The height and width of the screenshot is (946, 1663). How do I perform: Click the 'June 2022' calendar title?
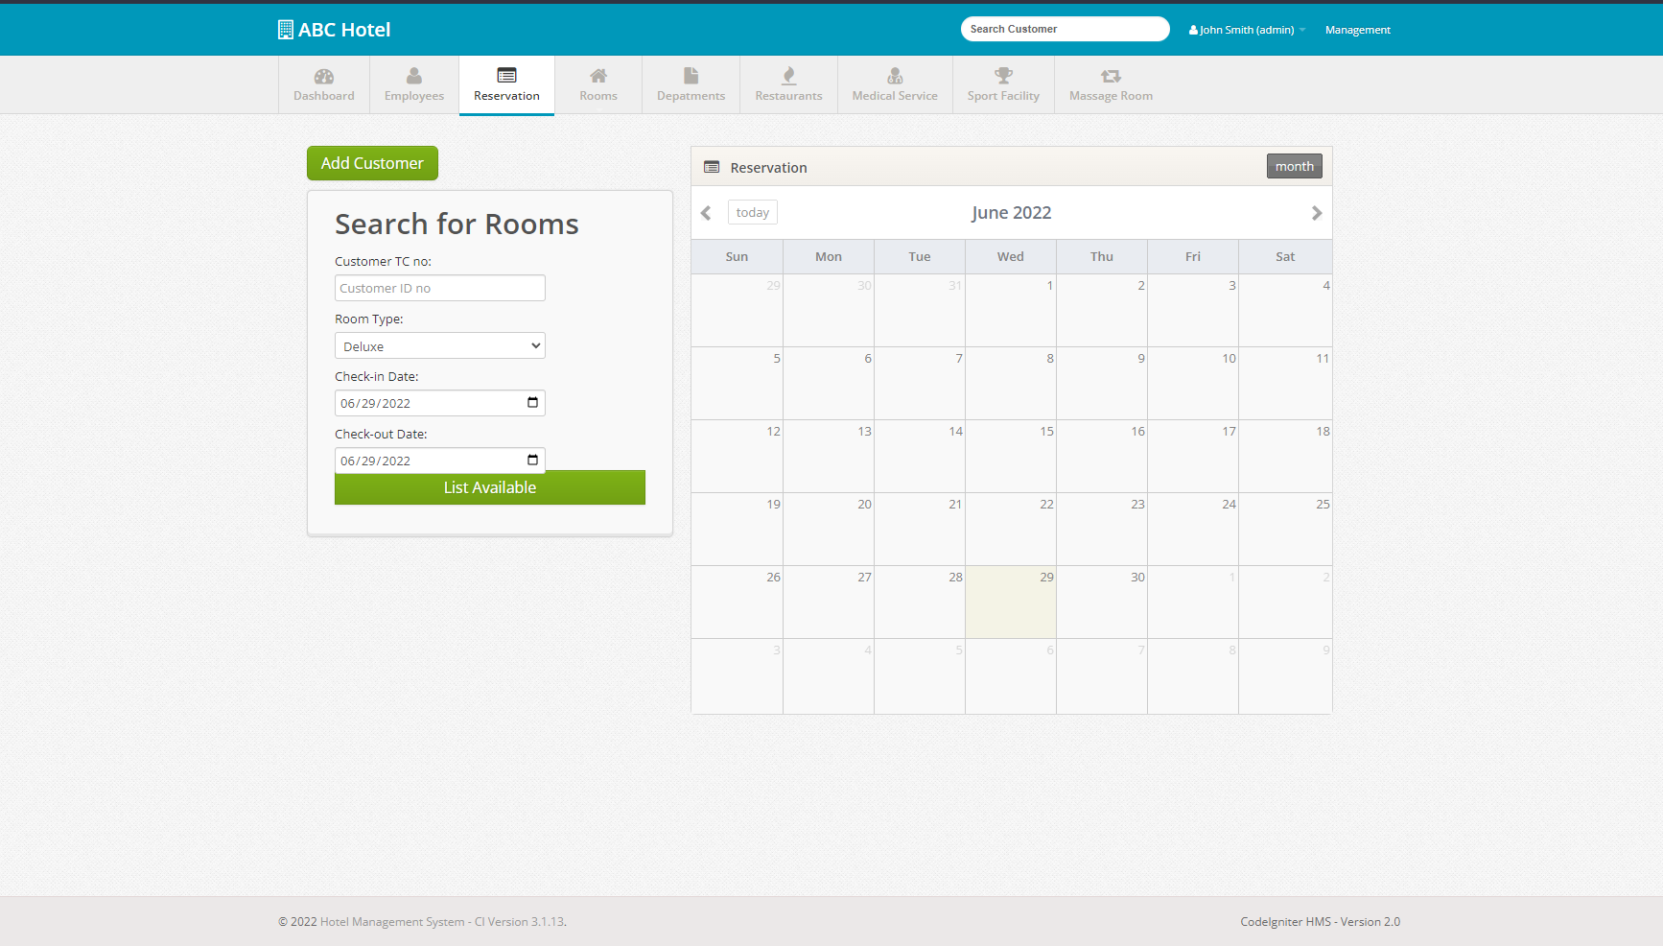coord(1012,213)
